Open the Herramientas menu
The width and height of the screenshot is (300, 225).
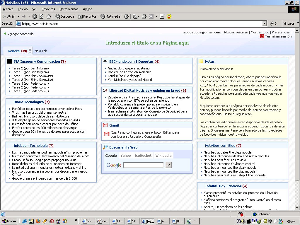(x=69, y=9)
